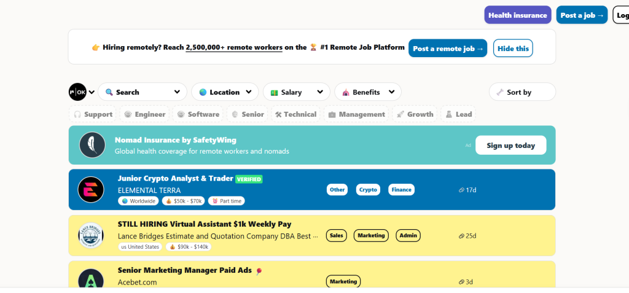Toggle the Engineer tag filter

point(144,114)
